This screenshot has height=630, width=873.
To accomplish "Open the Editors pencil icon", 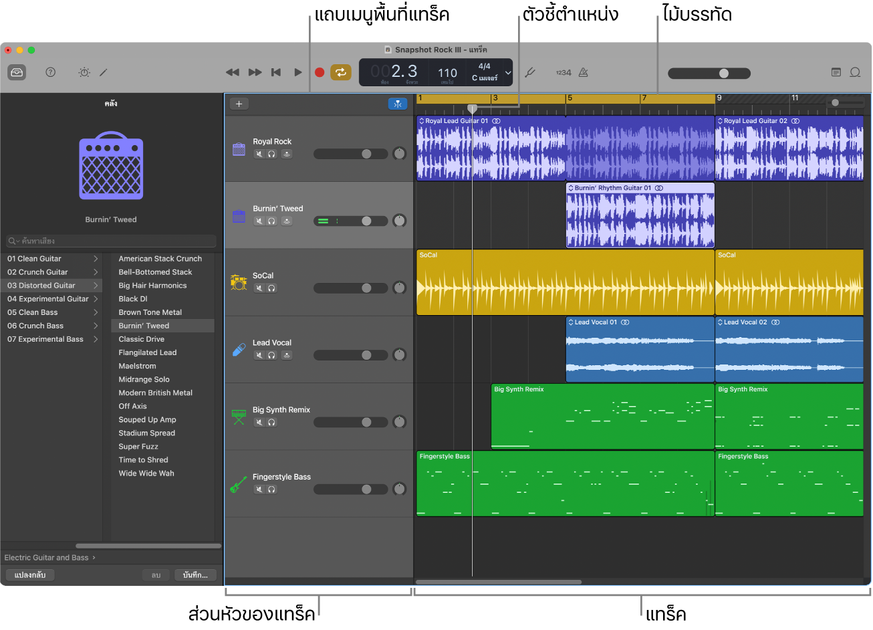I will 104,72.
